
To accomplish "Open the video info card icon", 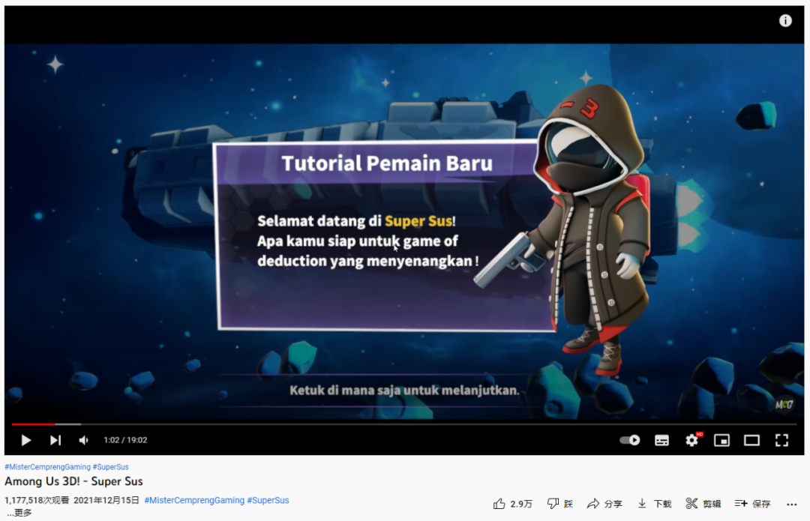I will click(785, 21).
